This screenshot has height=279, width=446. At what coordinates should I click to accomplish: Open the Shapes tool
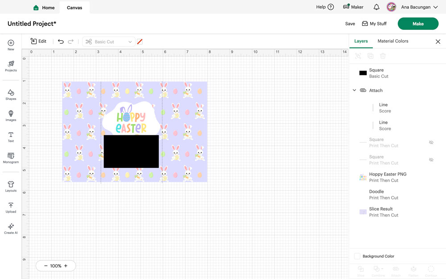pyautogui.click(x=11, y=95)
